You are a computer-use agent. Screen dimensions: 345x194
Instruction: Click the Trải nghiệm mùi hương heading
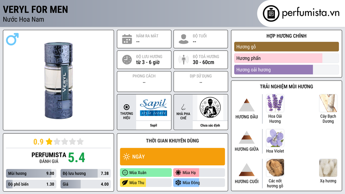tap(286, 87)
